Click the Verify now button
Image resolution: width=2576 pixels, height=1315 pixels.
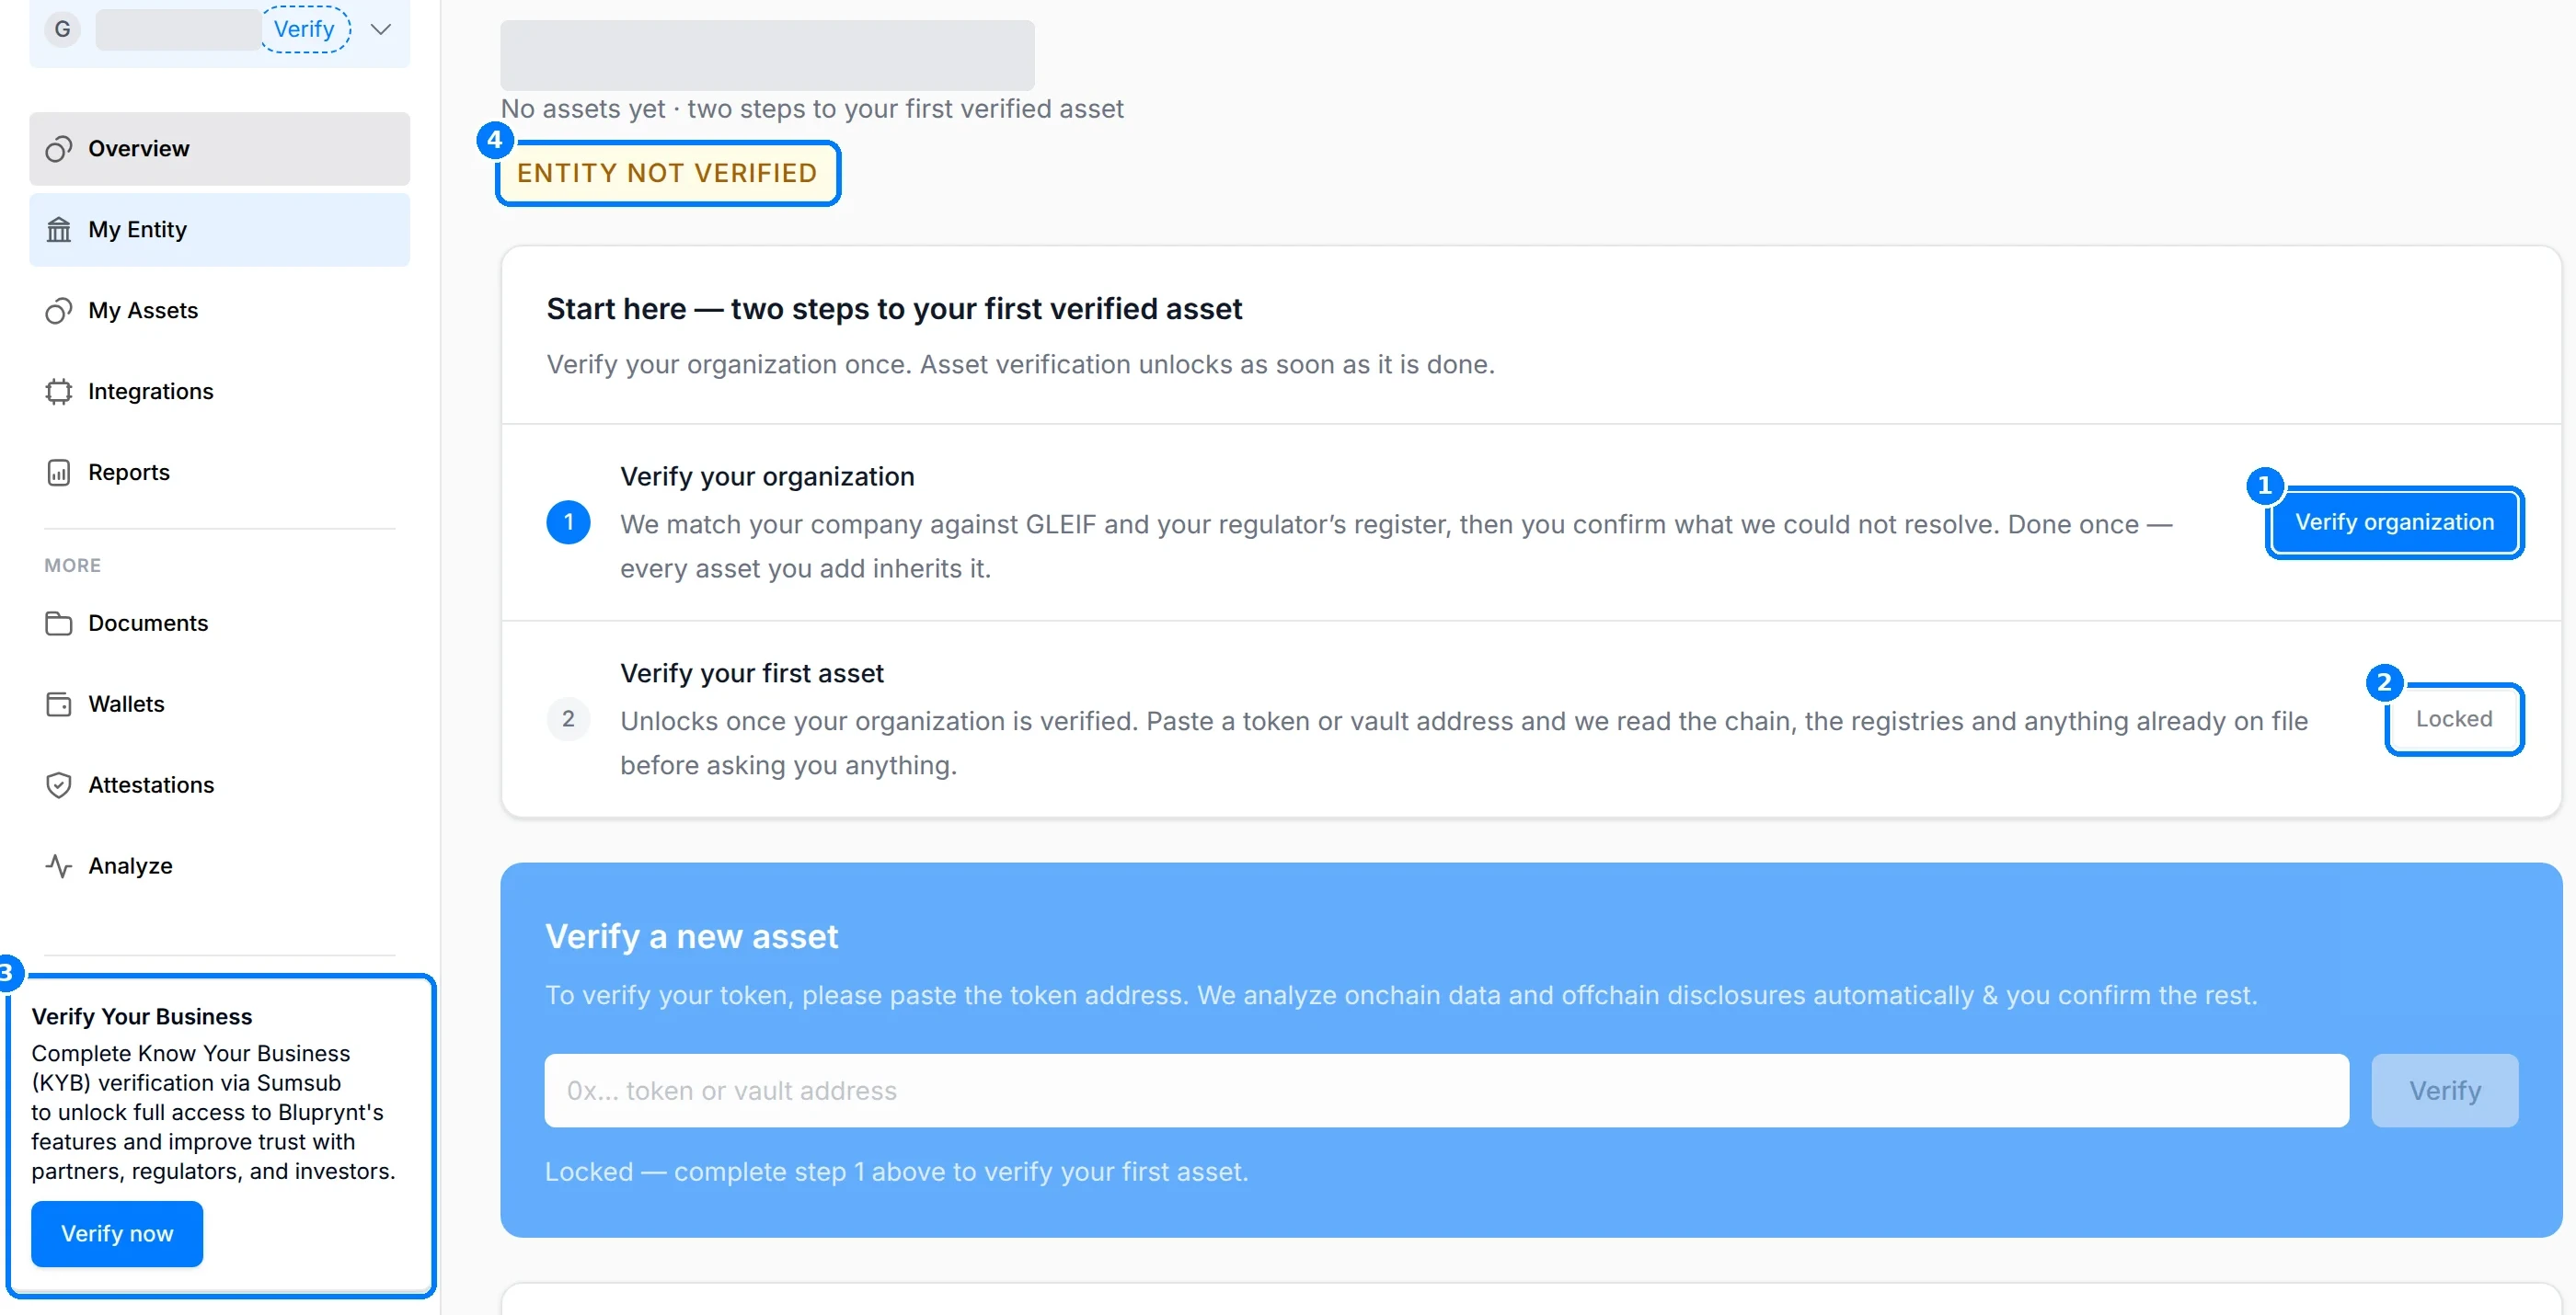click(x=117, y=1234)
